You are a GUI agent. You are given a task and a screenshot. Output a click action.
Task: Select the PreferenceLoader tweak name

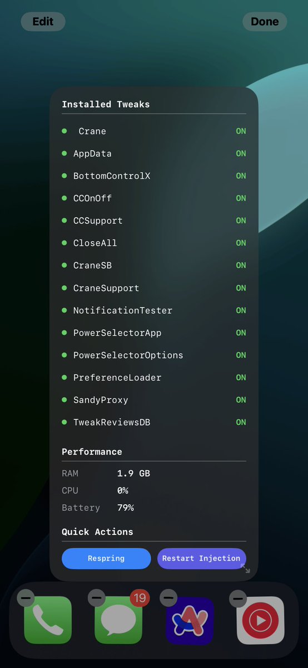tap(117, 377)
